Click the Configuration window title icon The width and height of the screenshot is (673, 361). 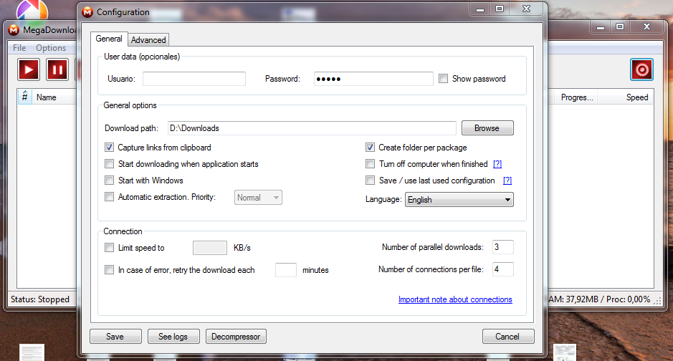coord(87,12)
